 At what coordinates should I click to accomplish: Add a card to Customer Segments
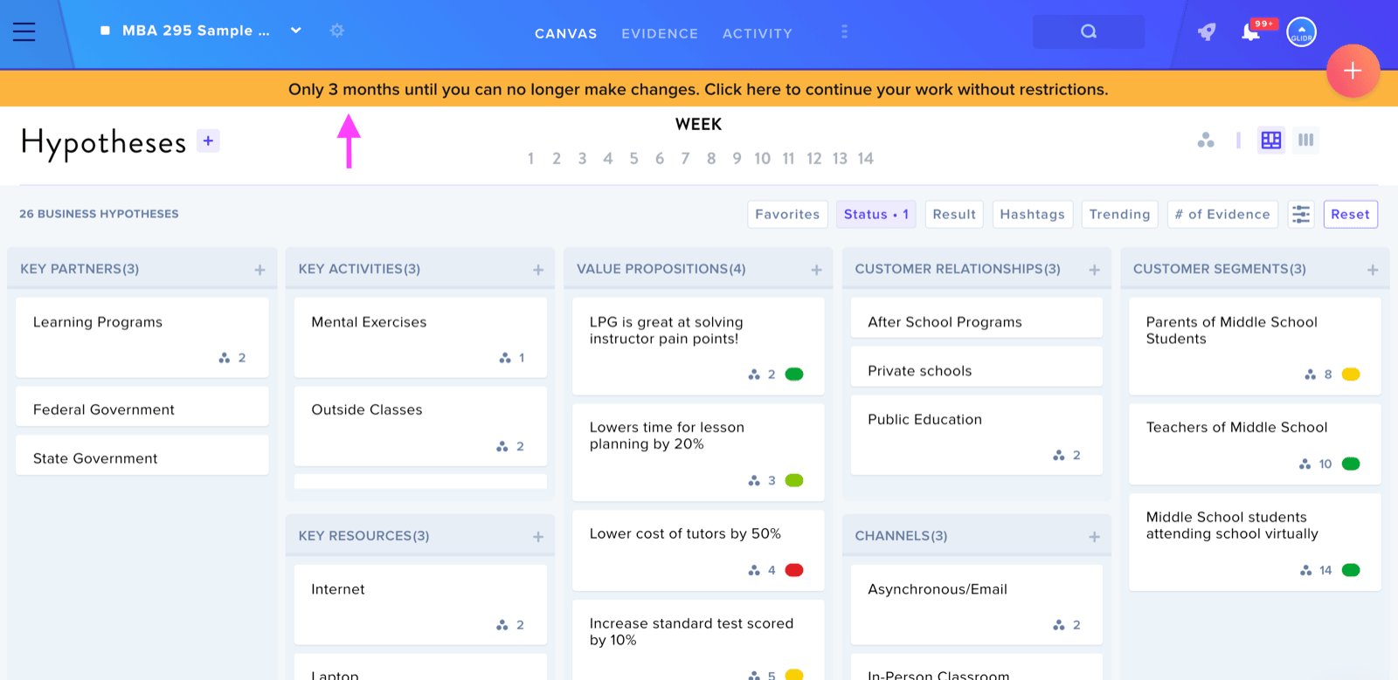[1373, 270]
